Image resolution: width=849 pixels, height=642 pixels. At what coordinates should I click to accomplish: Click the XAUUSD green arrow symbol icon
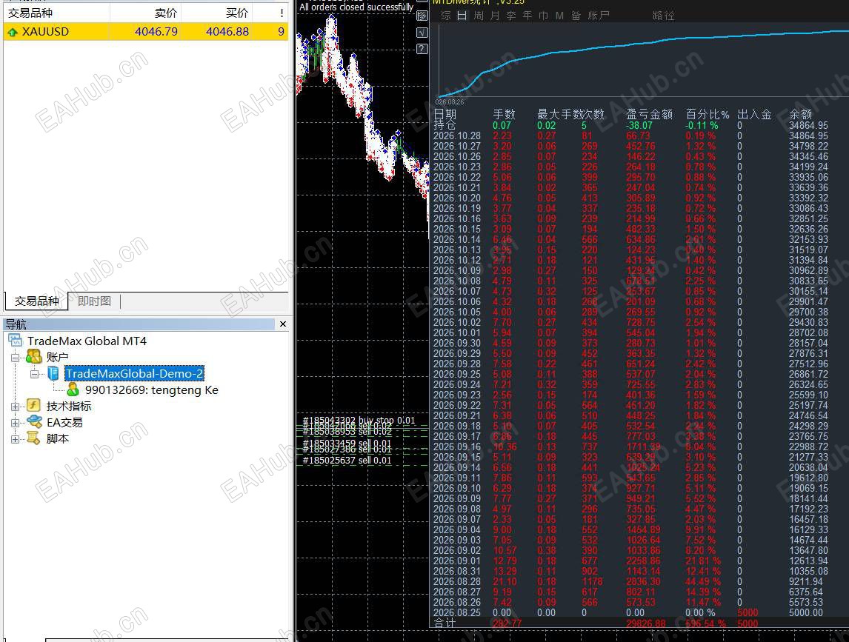12,33
